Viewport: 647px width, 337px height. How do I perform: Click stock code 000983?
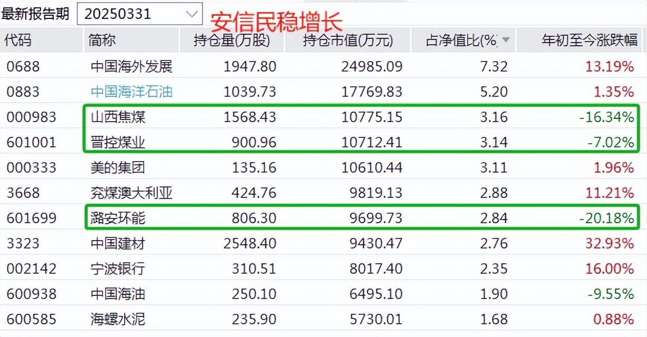pos(32,117)
